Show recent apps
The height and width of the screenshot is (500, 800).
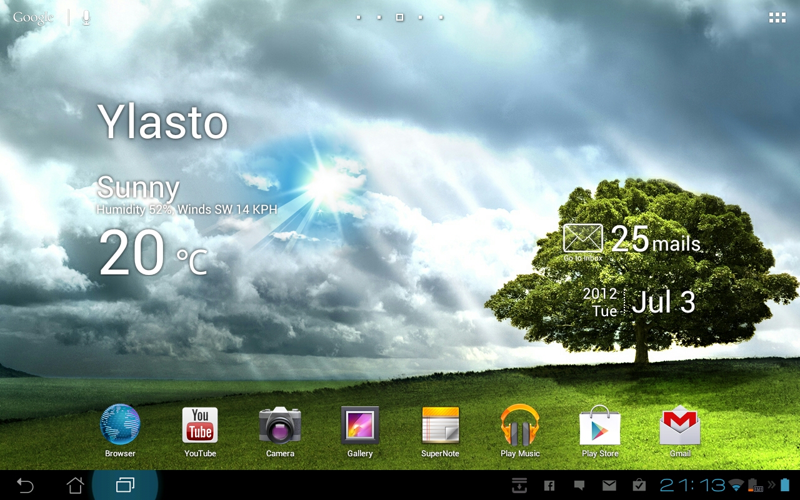tap(125, 485)
